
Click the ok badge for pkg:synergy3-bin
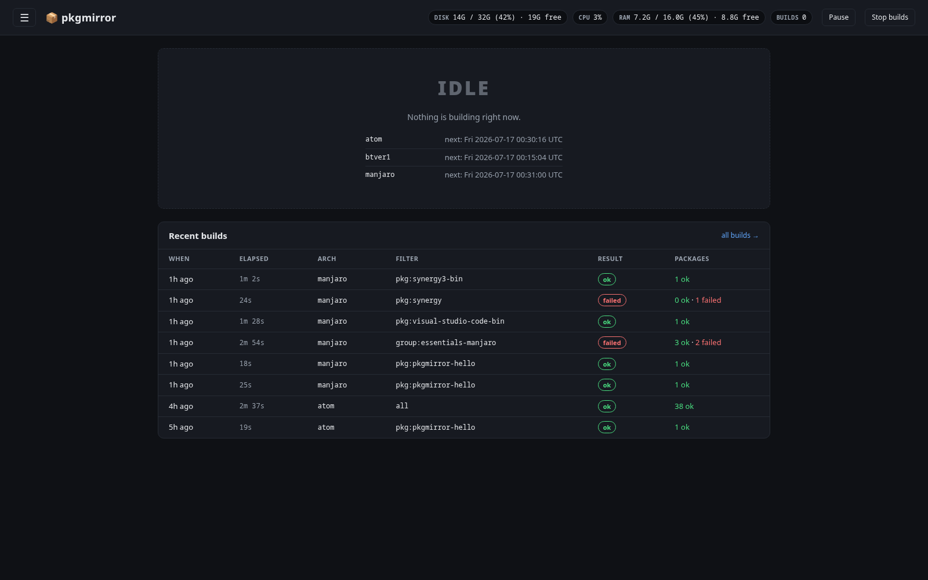point(607,280)
